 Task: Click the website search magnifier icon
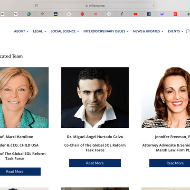point(188,31)
